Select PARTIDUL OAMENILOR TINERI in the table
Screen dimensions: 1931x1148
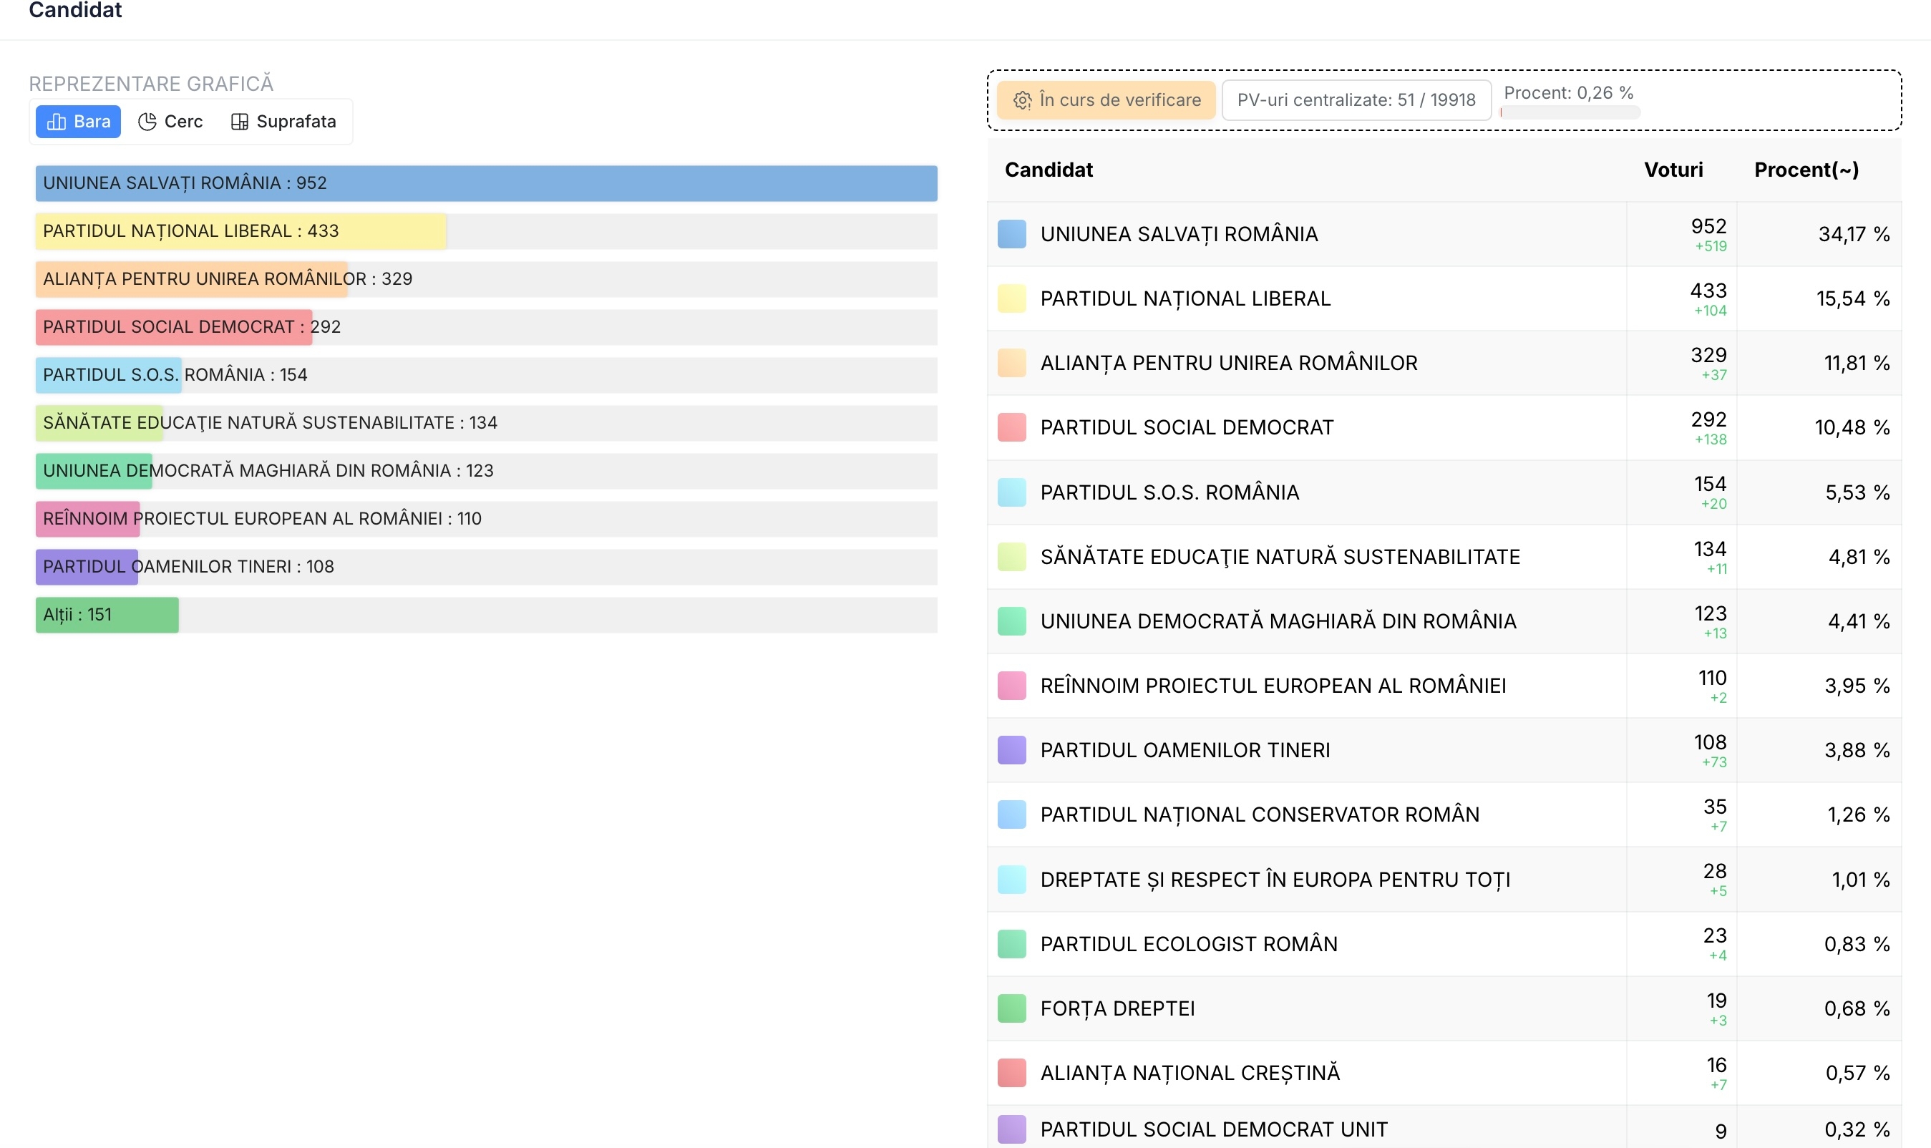[1185, 749]
